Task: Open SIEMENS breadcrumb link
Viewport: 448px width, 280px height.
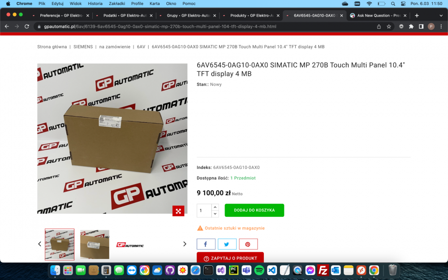Action: pyautogui.click(x=83, y=47)
